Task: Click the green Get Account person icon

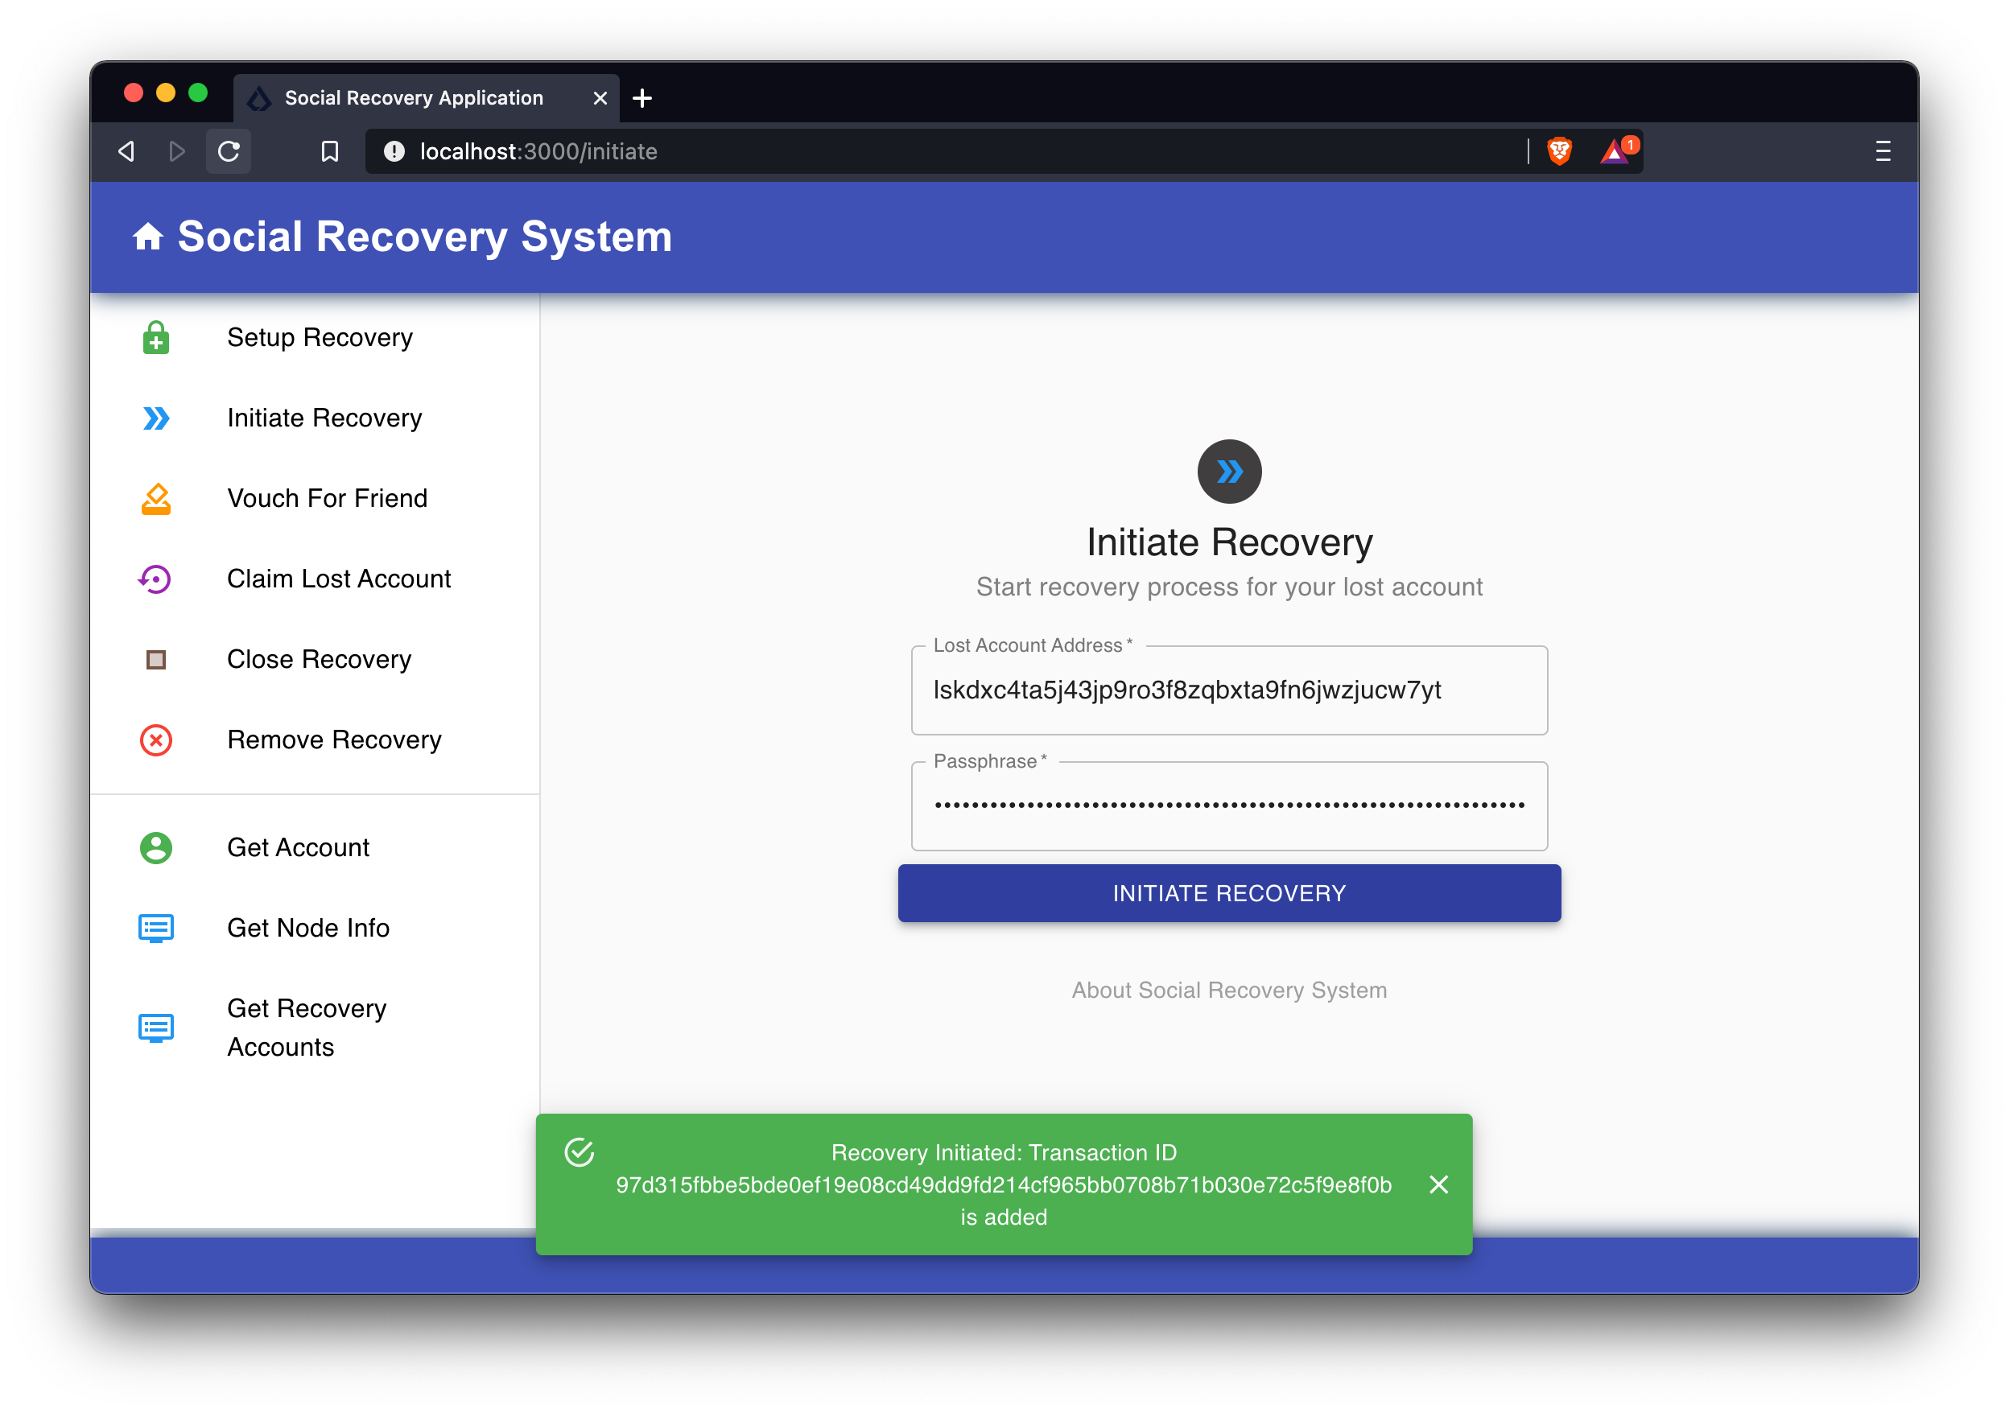Action: [156, 848]
